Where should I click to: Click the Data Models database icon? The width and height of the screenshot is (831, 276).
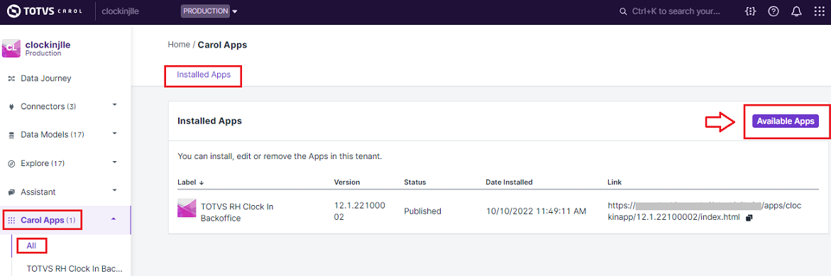click(11, 135)
